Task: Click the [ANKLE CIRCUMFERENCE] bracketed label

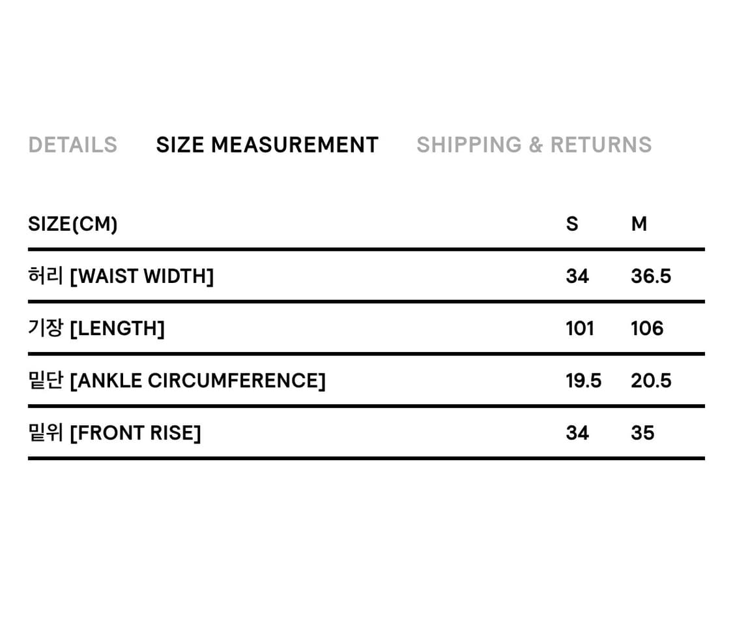Action: [x=197, y=381]
